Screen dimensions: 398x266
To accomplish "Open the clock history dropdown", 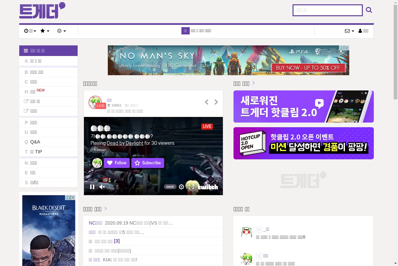I will pyautogui.click(x=30, y=31).
